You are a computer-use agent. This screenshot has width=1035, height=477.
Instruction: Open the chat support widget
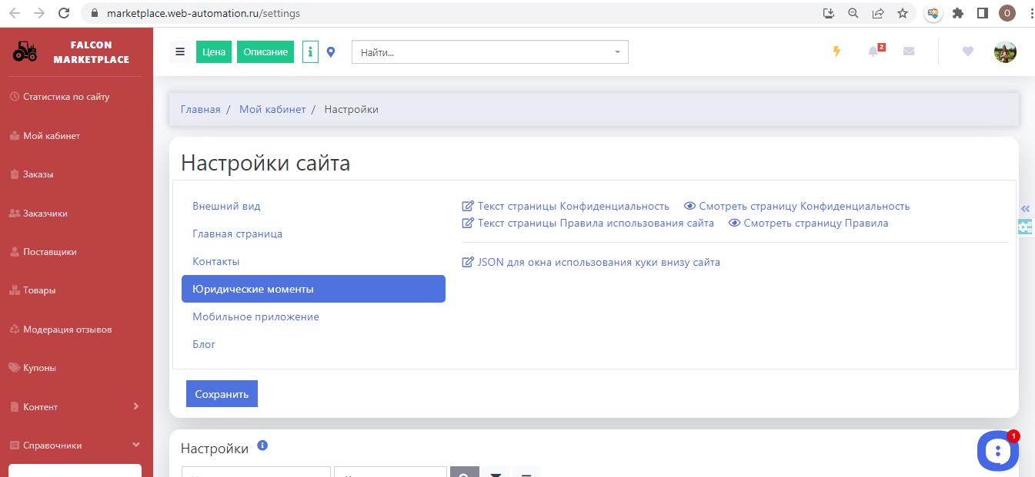click(997, 450)
